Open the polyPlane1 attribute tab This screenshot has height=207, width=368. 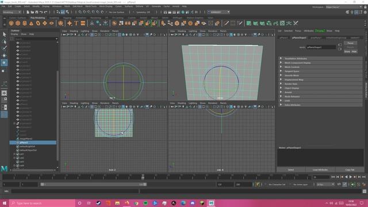316,38
